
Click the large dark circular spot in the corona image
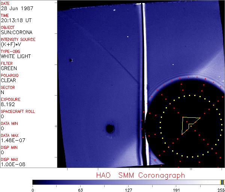point(110,129)
